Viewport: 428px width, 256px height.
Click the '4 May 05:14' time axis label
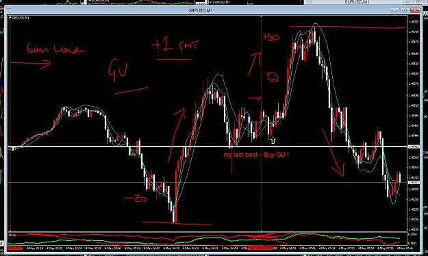click(x=35, y=248)
